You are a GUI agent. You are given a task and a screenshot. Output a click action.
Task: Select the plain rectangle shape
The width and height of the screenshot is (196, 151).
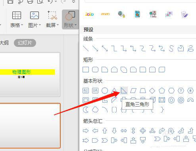(86, 70)
